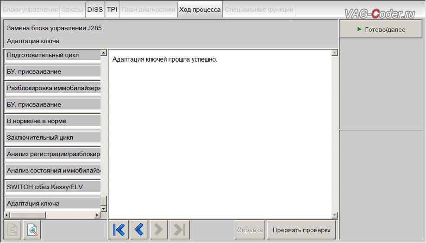Select the Адаптация ключа list step

tap(53, 204)
